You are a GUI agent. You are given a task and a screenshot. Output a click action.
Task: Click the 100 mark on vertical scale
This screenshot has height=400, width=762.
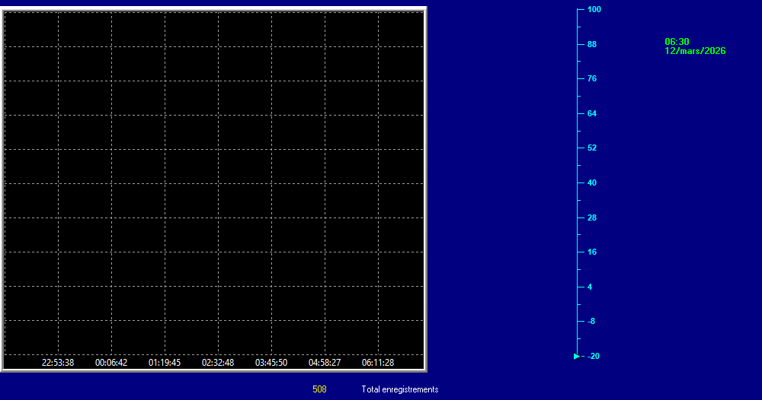pyautogui.click(x=594, y=10)
